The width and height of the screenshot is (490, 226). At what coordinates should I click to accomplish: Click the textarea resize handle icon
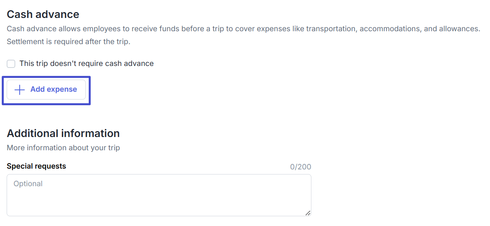tap(308, 213)
